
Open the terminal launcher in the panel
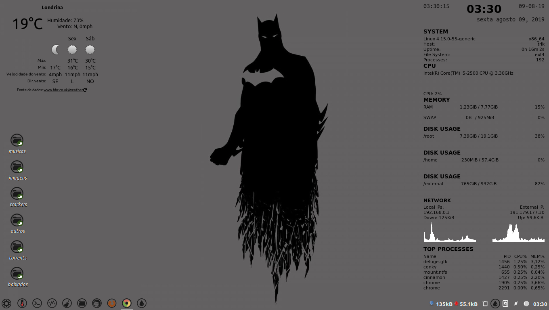point(37,303)
